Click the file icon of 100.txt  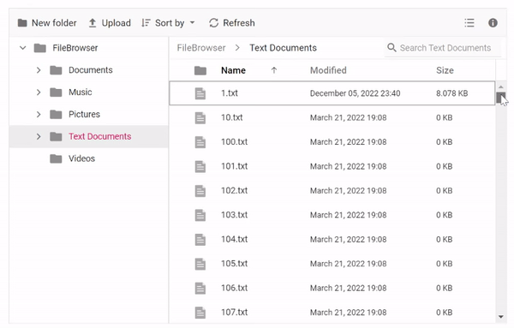click(200, 142)
